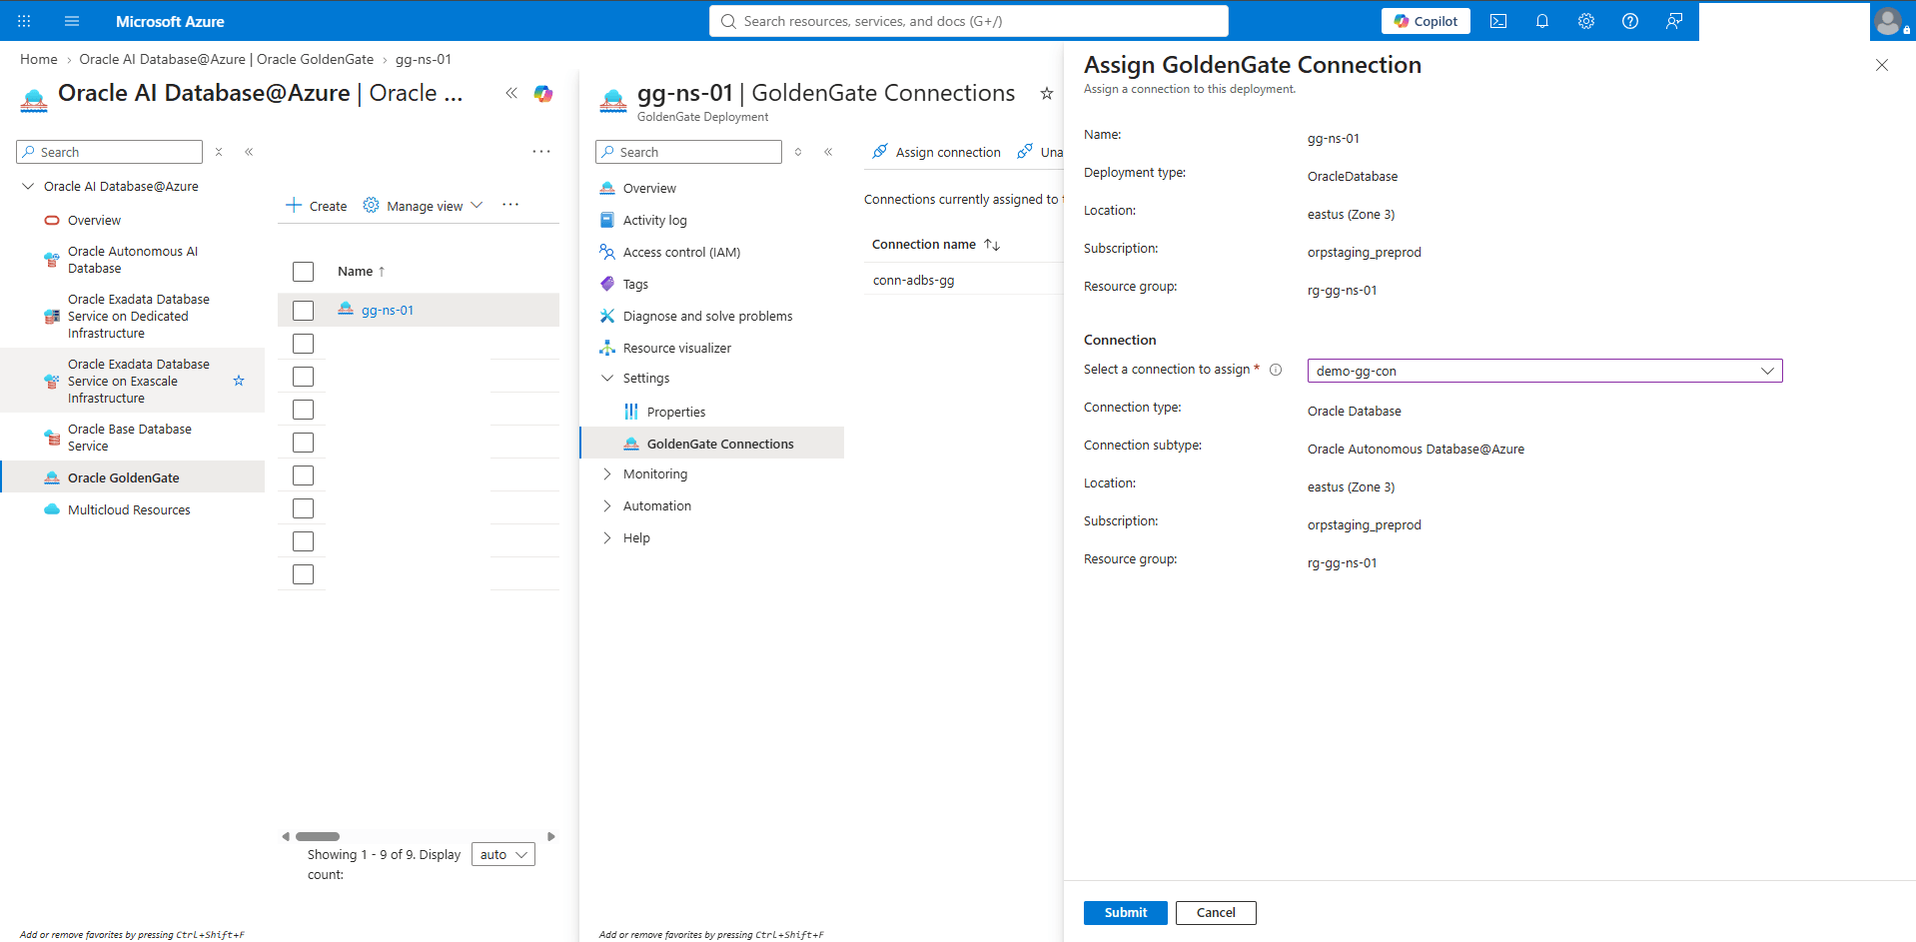The width and height of the screenshot is (1916, 942).
Task: Focus the global search resources box
Action: (969, 21)
